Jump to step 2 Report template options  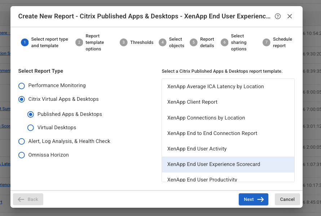pyautogui.click(x=90, y=42)
